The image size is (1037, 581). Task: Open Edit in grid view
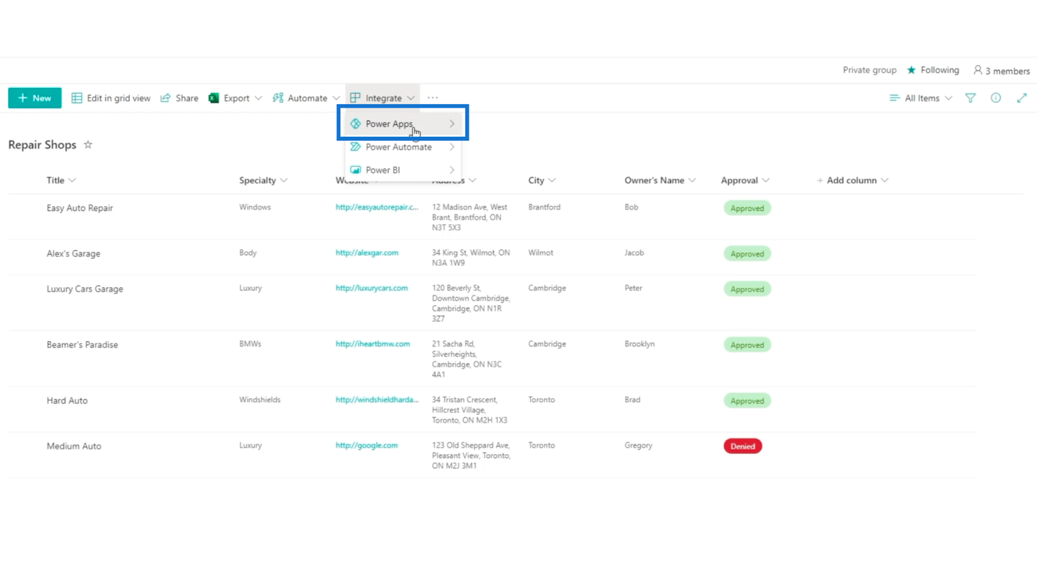coord(111,98)
